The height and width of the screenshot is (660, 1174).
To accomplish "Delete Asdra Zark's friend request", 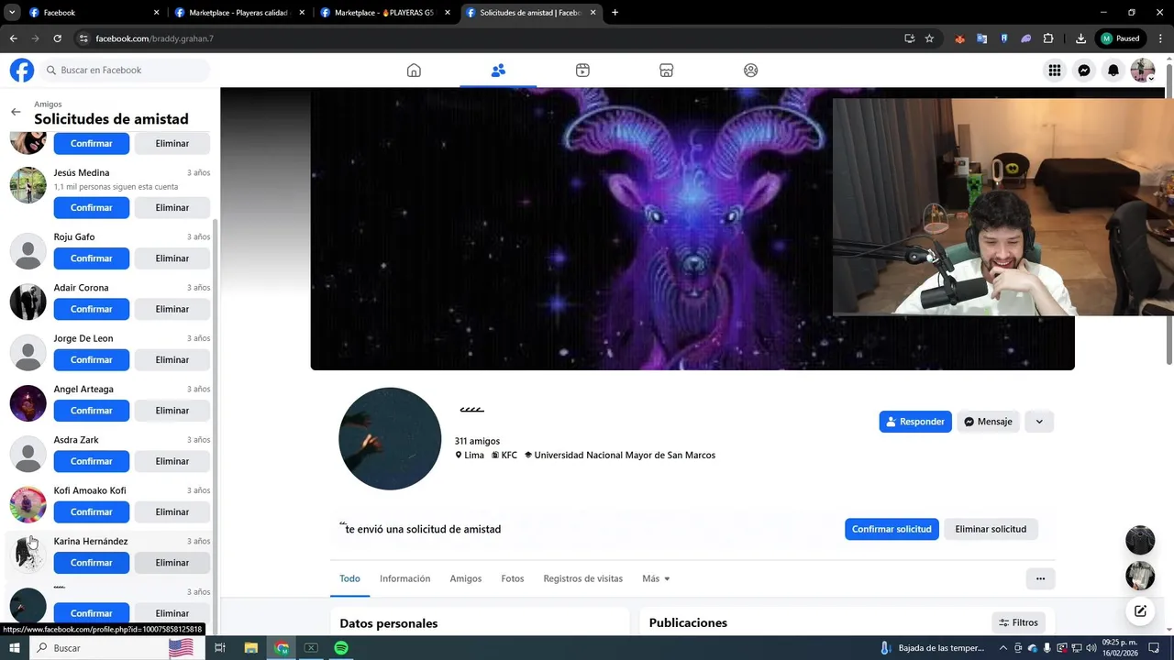I will 172,461.
